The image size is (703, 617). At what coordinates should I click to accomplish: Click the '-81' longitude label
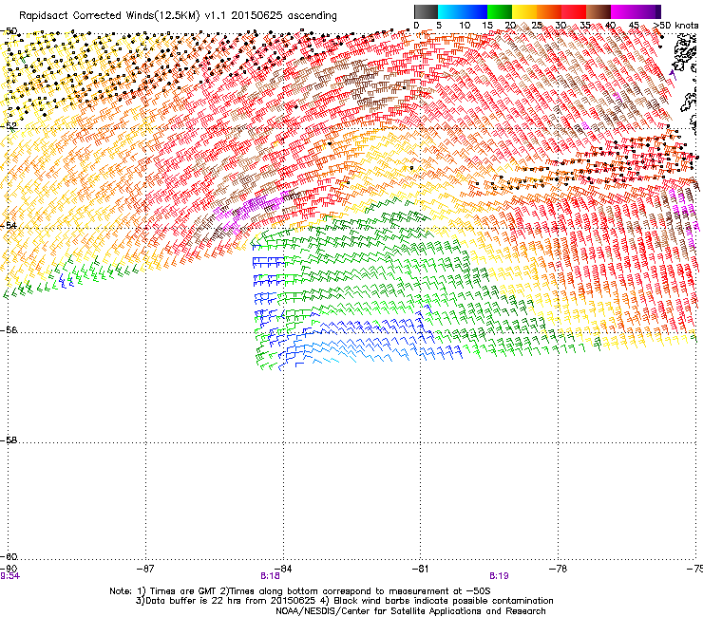[420, 569]
